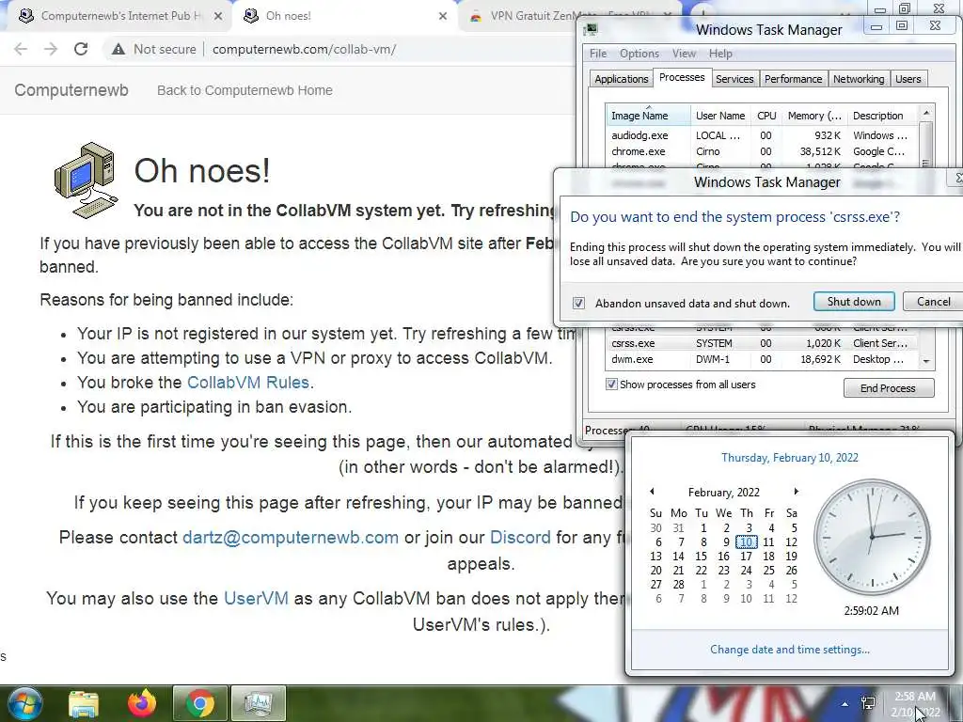The image size is (963, 722).
Task: Switch to Performance tab
Action: click(x=793, y=79)
